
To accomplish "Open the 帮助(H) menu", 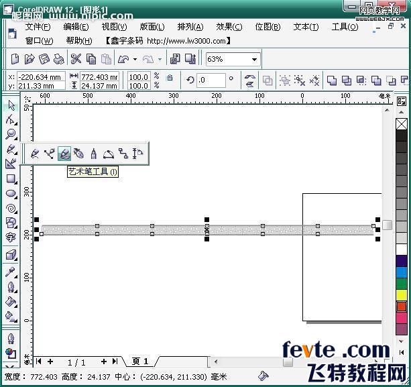I will (79, 41).
